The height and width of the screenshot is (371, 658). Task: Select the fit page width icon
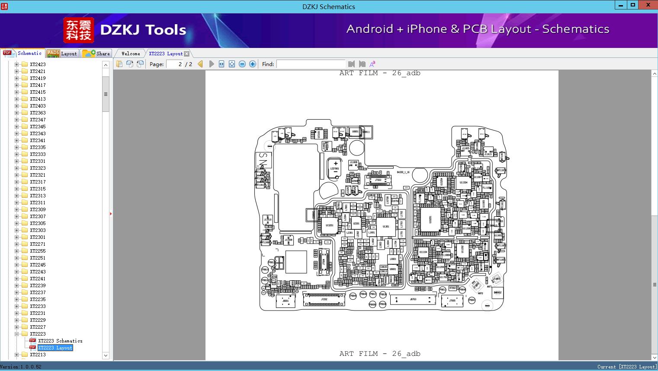[x=221, y=64]
